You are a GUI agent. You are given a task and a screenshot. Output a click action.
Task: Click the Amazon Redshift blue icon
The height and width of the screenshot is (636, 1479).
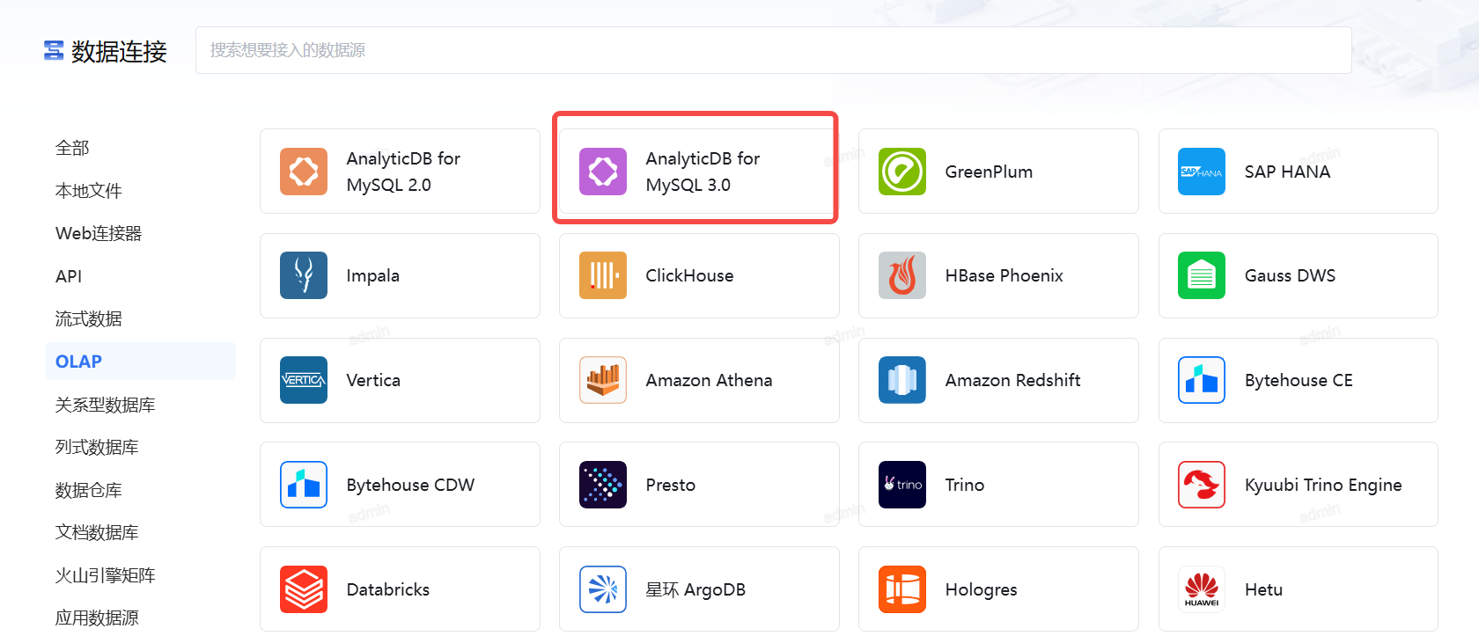[901, 380]
